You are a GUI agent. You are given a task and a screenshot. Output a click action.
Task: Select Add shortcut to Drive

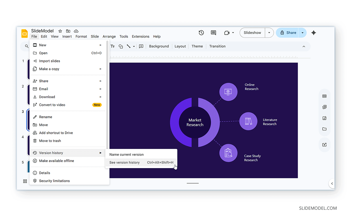(68, 133)
